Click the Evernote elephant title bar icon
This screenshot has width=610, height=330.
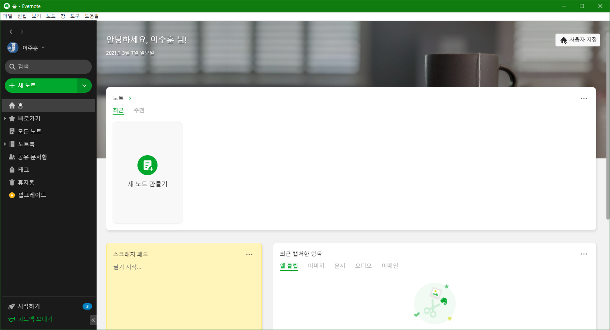[6, 6]
